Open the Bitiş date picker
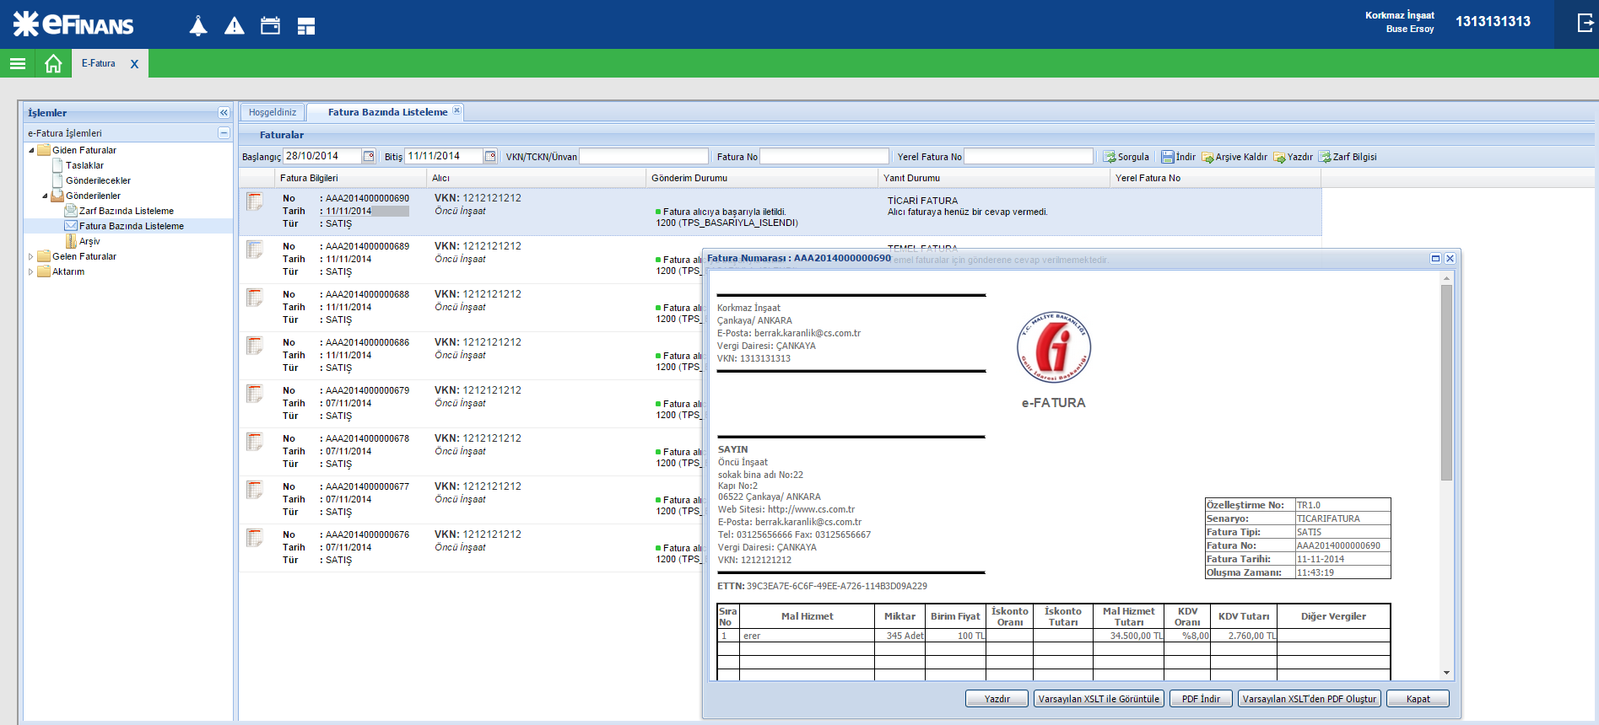This screenshot has width=1599, height=725. (x=490, y=156)
